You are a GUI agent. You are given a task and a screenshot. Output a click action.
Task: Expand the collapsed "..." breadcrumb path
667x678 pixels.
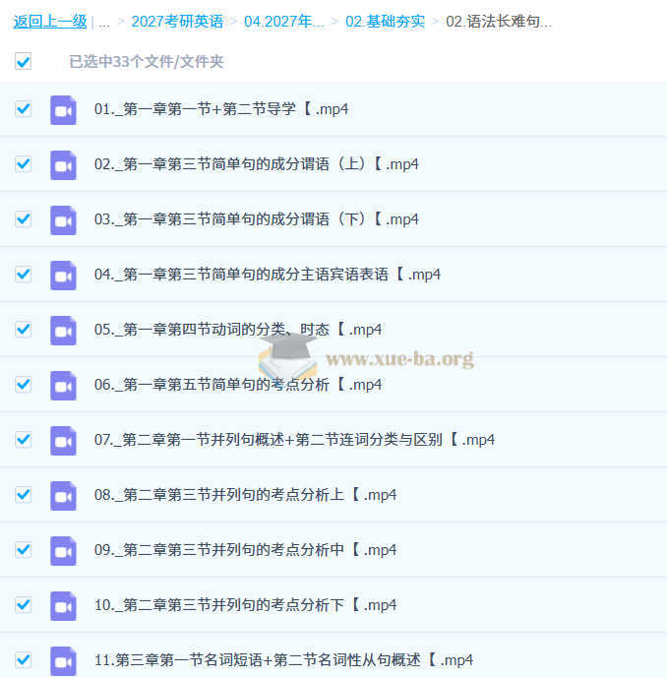(104, 22)
